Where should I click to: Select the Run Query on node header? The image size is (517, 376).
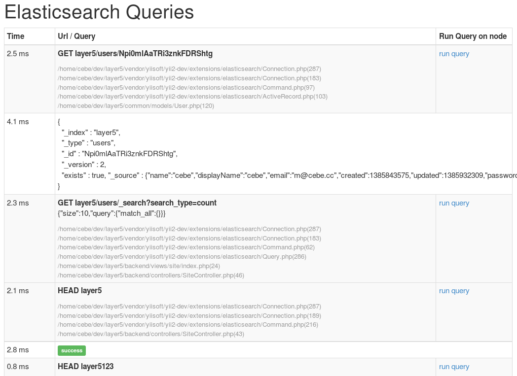(473, 36)
